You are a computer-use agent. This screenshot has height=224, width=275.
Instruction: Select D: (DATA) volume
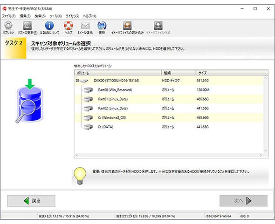click(169, 127)
